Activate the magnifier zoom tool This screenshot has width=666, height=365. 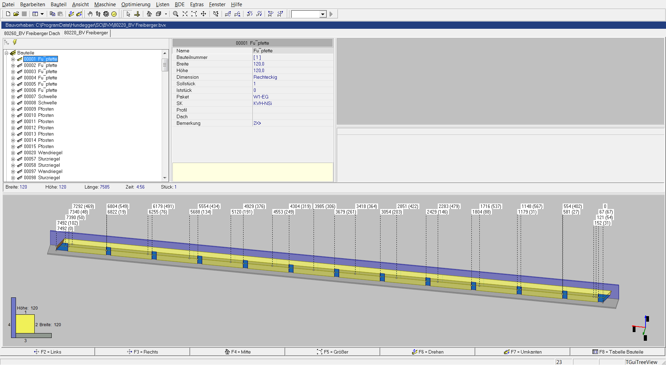pyautogui.click(x=176, y=14)
